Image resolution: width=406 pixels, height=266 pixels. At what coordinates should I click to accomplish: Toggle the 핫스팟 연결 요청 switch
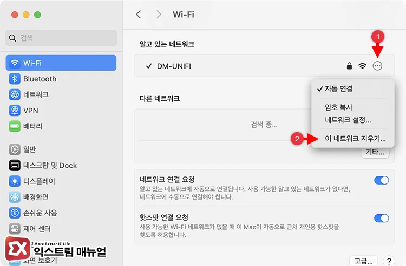(x=382, y=219)
